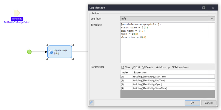
Task: Click the OK button
Action: click(x=192, y=103)
